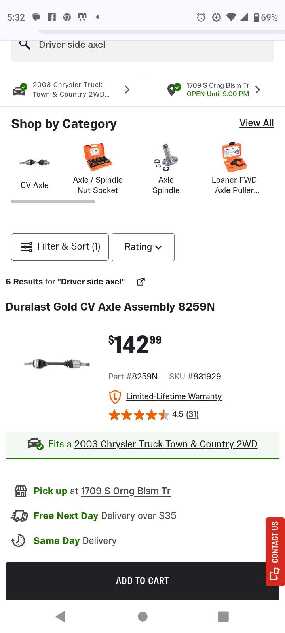Select the Axle Spindle category
The image size is (285, 633).
pos(166,157)
